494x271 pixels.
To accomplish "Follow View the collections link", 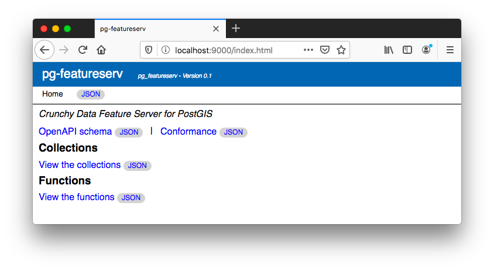I will pyautogui.click(x=80, y=165).
